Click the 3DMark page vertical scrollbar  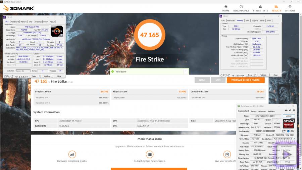tap(301, 92)
